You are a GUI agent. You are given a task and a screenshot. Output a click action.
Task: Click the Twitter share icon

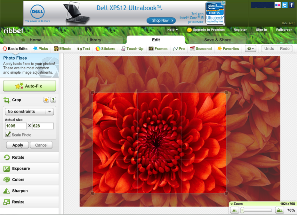[285, 5]
